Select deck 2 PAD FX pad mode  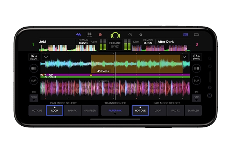pos(176,111)
